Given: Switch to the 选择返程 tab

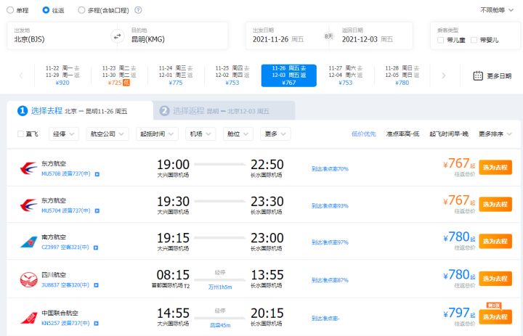Looking at the screenshot, I should pos(224,111).
